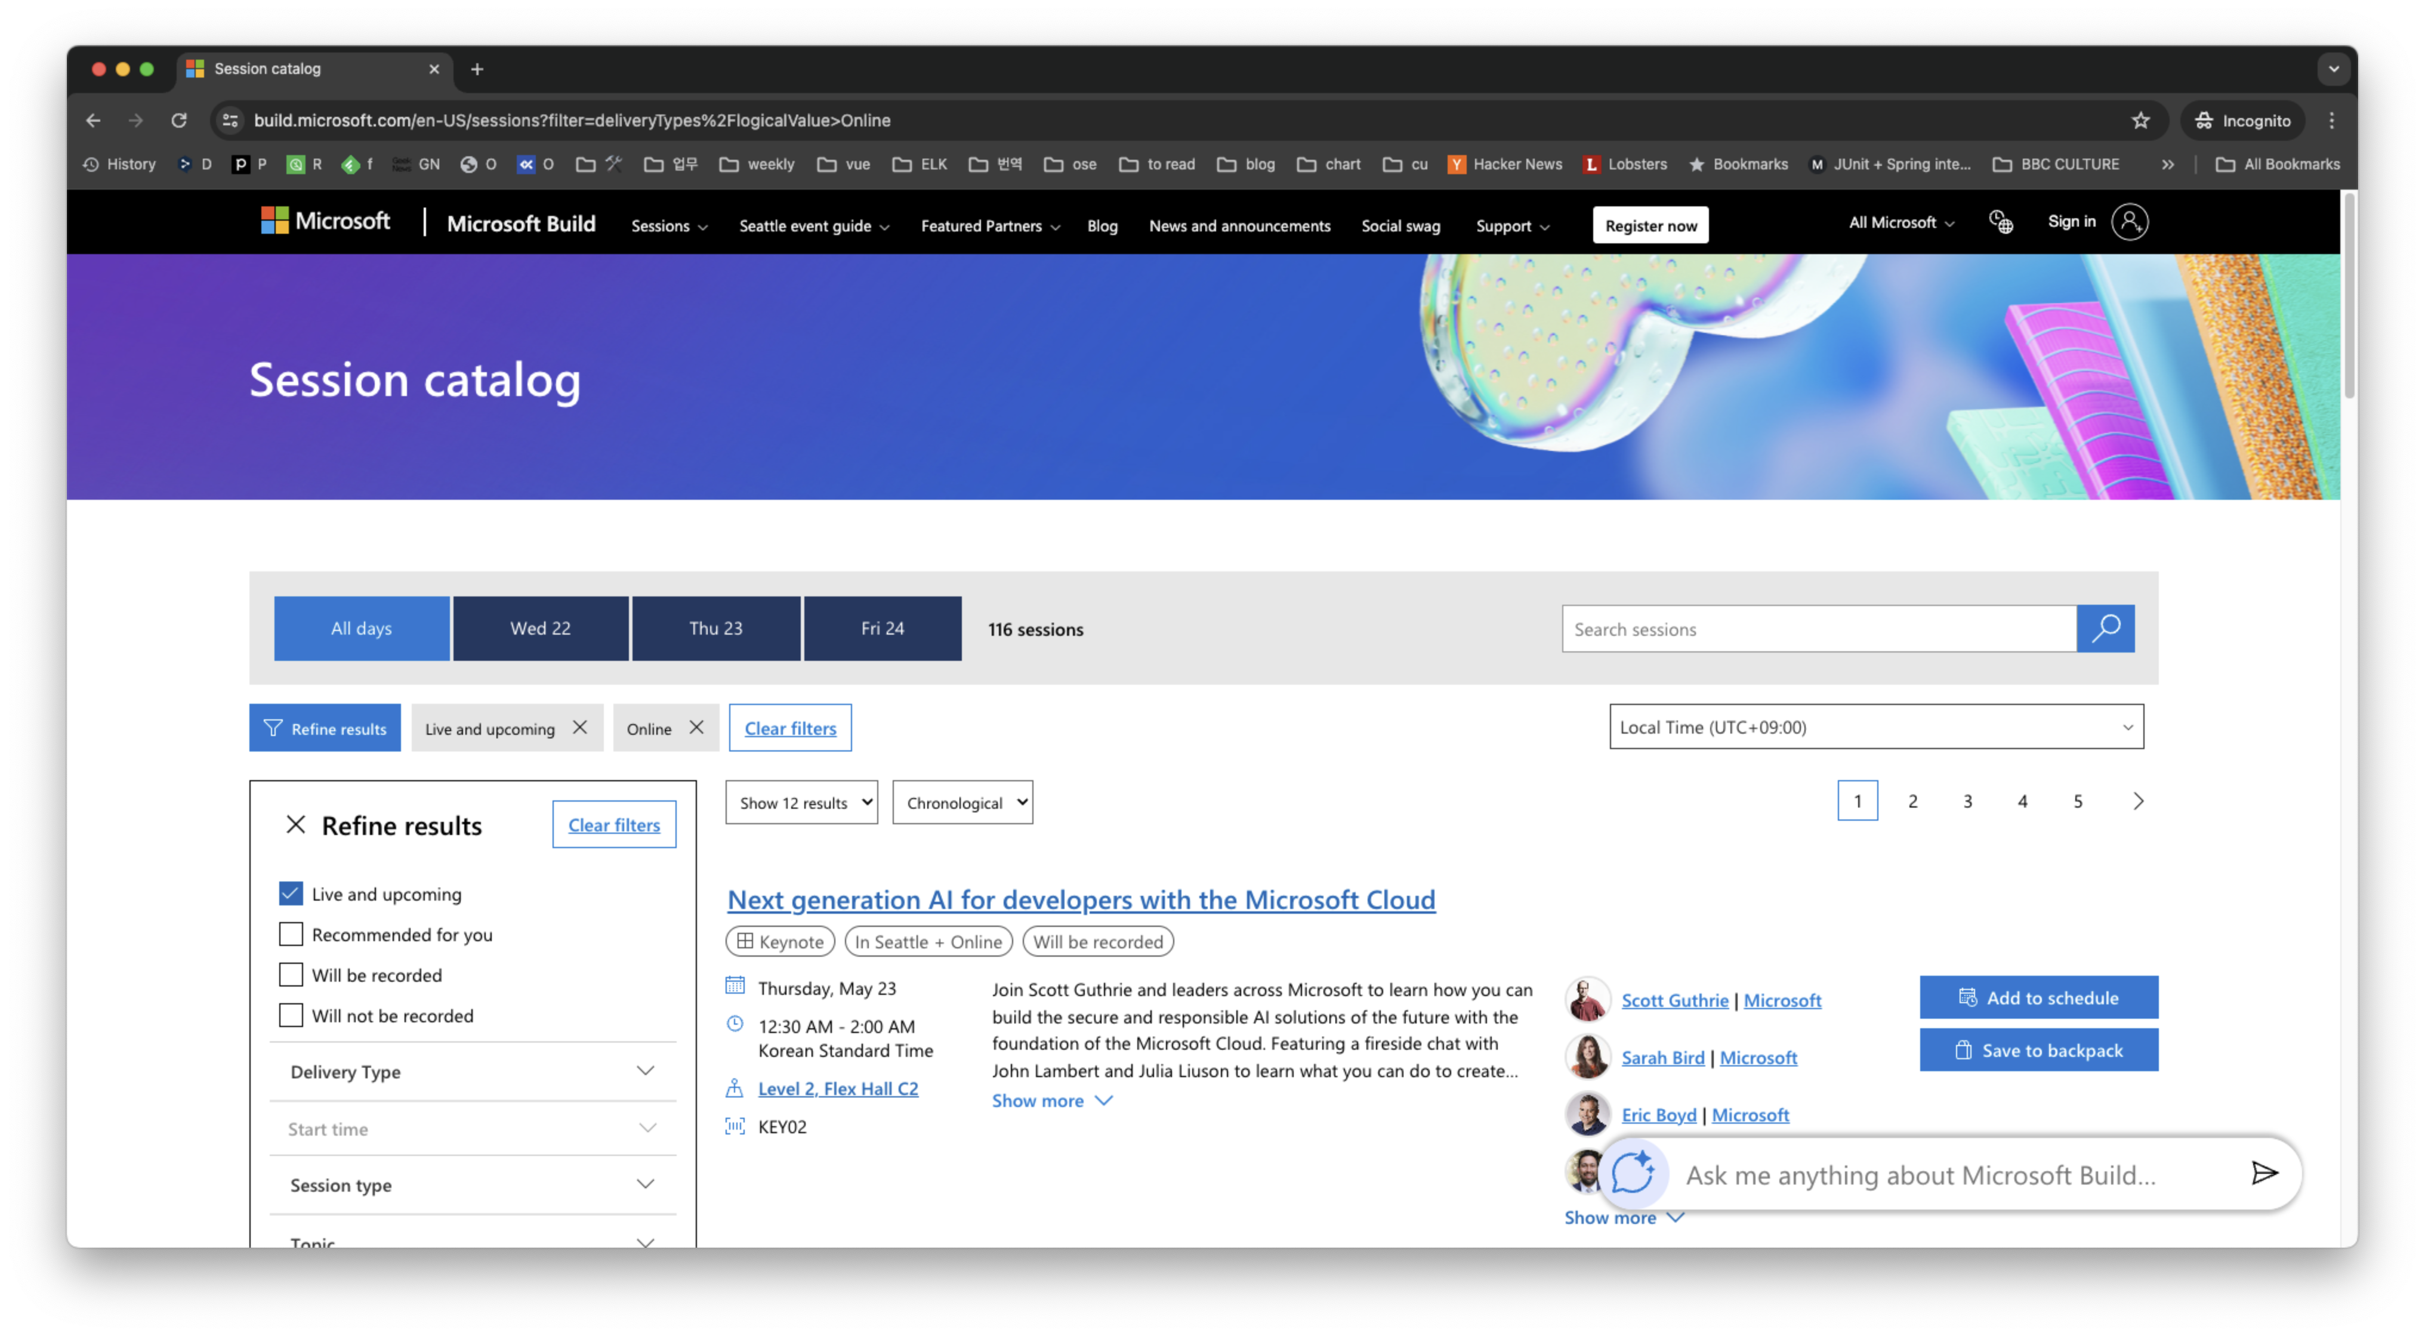Screen dimensions: 2425x1336
Task: Expand the Session type filter section
Action: click(473, 1185)
